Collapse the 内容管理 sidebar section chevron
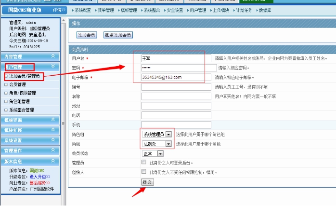The image size is (336, 206). point(53,57)
